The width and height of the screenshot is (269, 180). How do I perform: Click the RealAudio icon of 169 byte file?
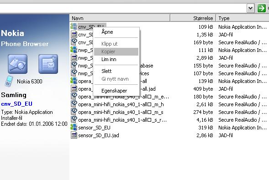74,42
